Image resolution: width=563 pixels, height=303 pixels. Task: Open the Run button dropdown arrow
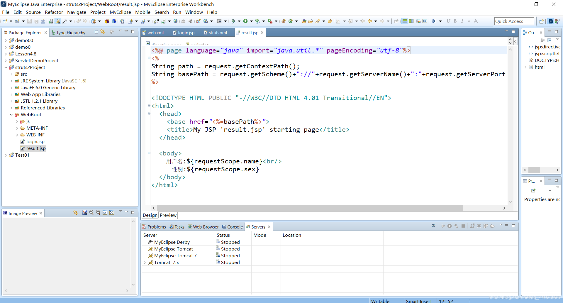[251, 21]
